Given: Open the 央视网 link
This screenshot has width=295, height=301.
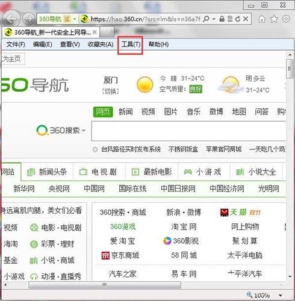Looking at the screenshot, I should pyautogui.click(x=59, y=189).
